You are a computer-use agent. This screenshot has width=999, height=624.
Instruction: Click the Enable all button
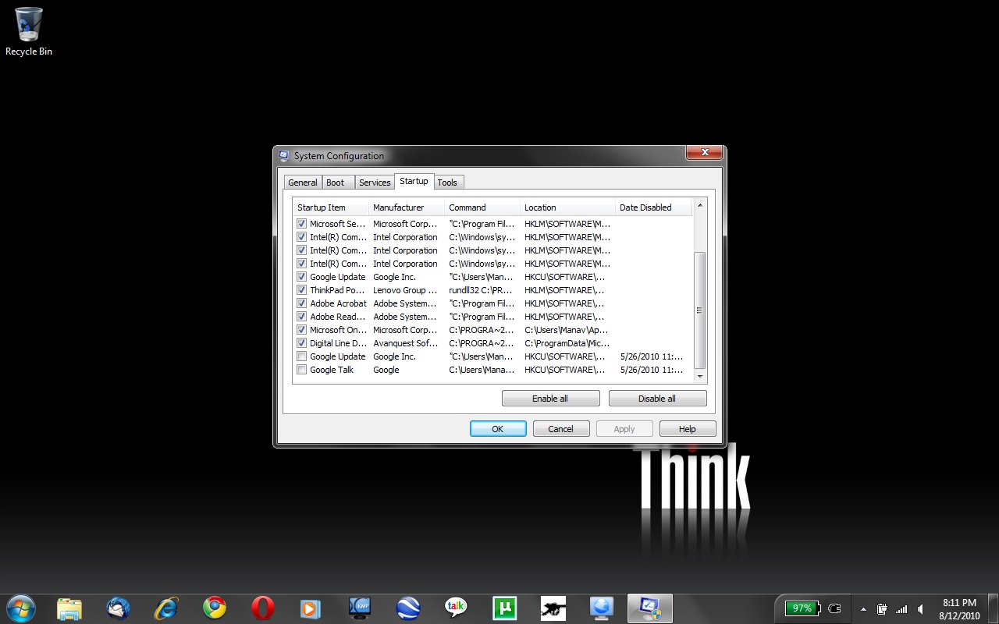(x=550, y=399)
